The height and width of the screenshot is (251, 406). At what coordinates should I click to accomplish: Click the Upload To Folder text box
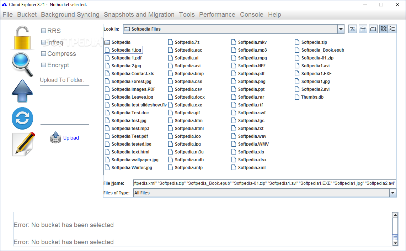click(x=64, y=105)
